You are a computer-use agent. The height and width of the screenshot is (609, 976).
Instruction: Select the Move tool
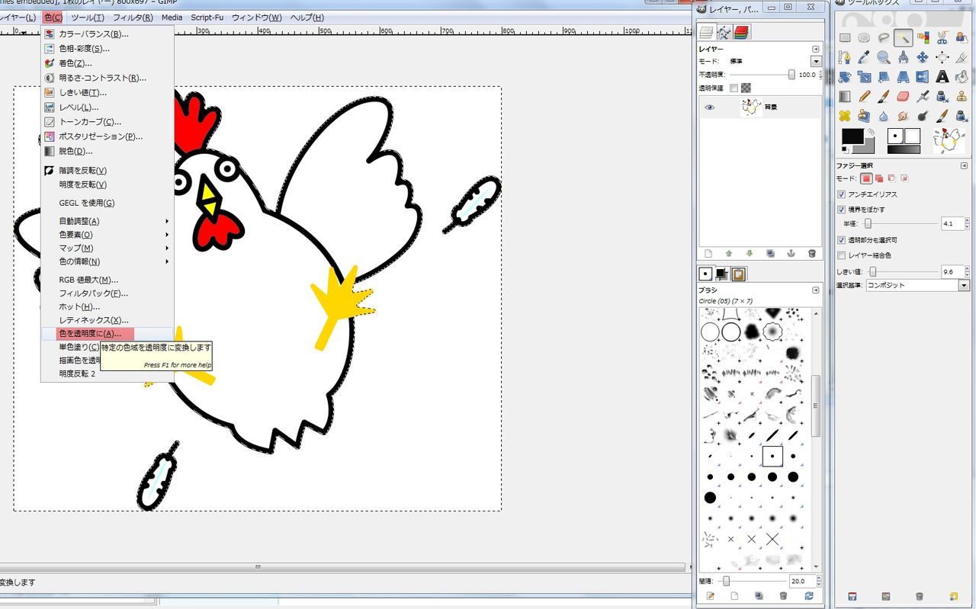923,57
